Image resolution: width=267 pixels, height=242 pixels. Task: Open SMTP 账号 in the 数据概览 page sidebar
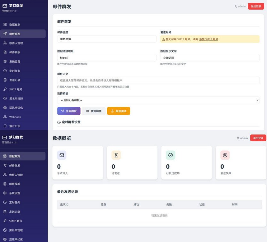point(23,221)
